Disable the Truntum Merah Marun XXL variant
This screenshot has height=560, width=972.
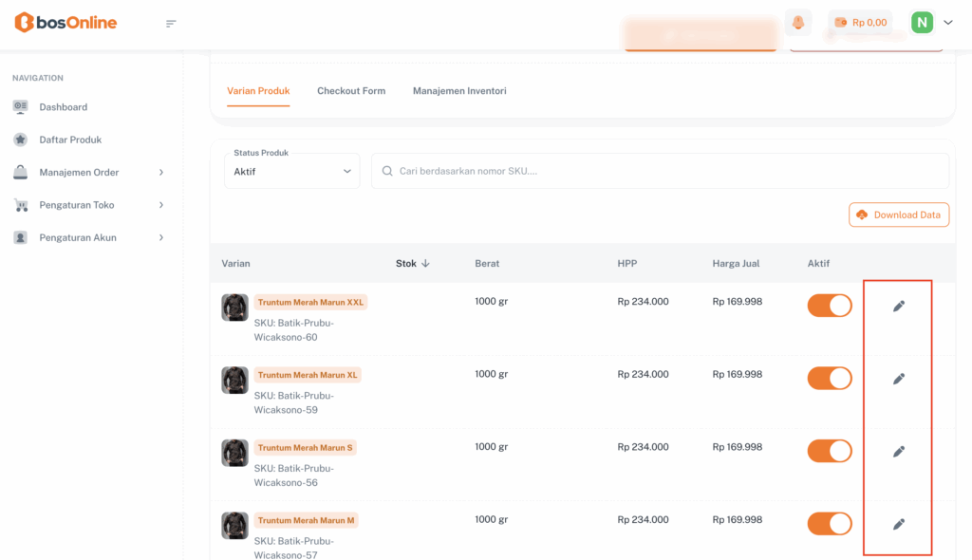click(830, 306)
